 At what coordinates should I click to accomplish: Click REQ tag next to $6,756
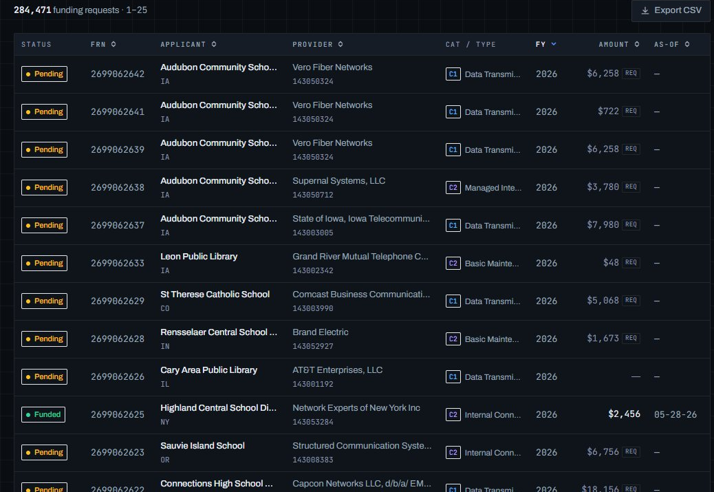click(x=631, y=451)
